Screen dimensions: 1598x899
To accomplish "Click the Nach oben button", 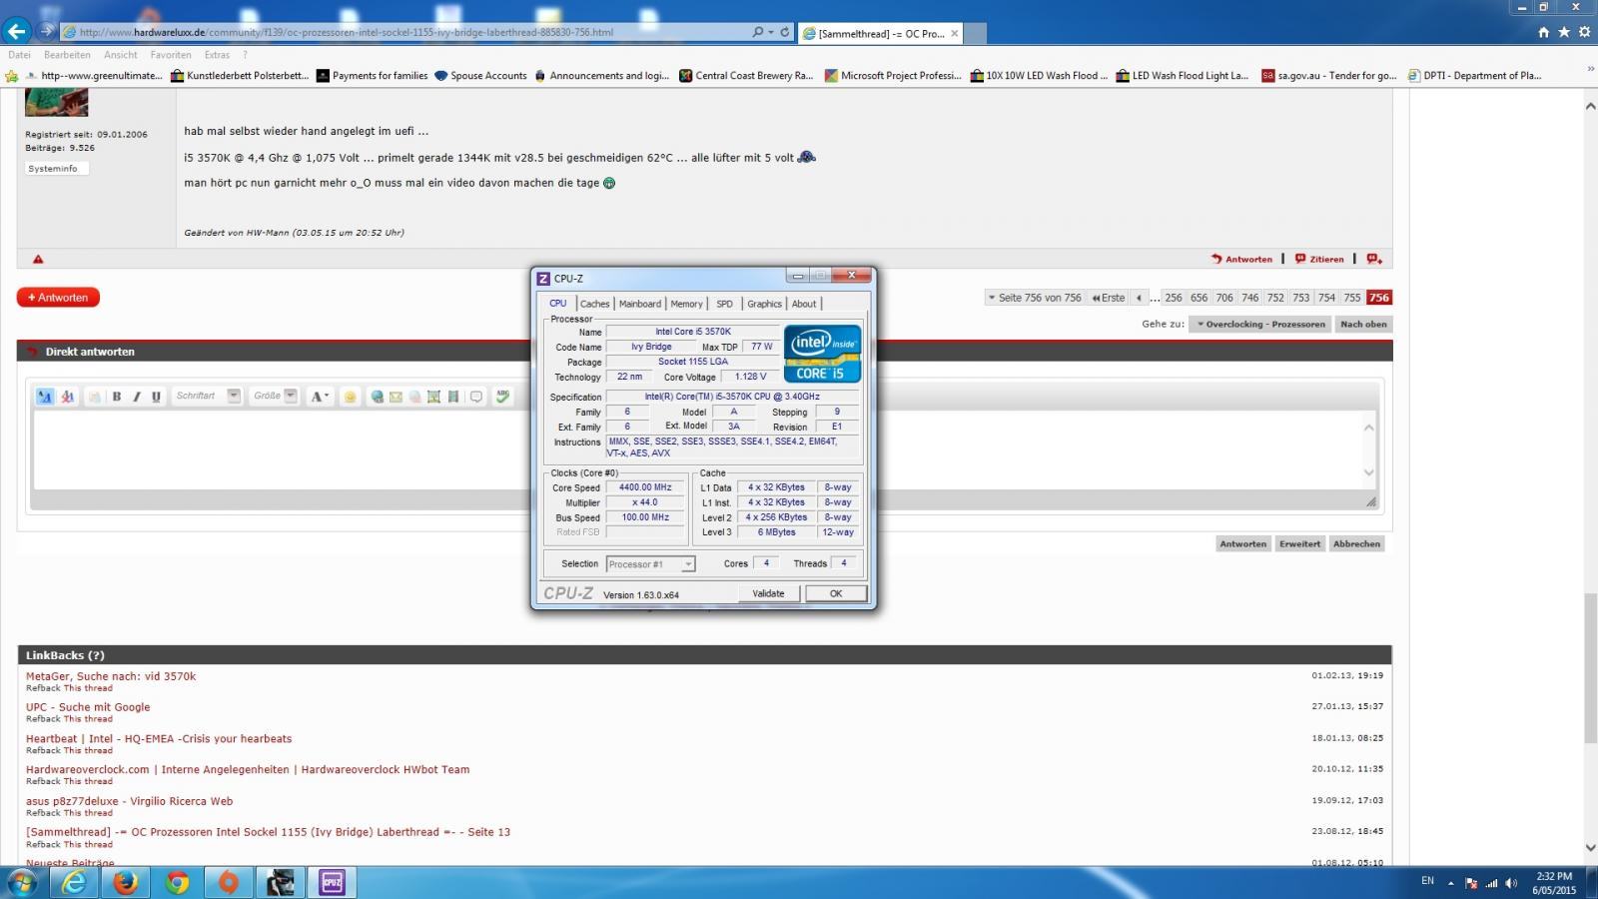I will [x=1363, y=324].
